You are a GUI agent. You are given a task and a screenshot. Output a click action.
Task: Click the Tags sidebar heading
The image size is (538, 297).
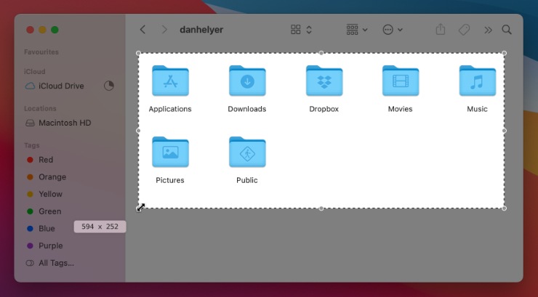(32, 145)
